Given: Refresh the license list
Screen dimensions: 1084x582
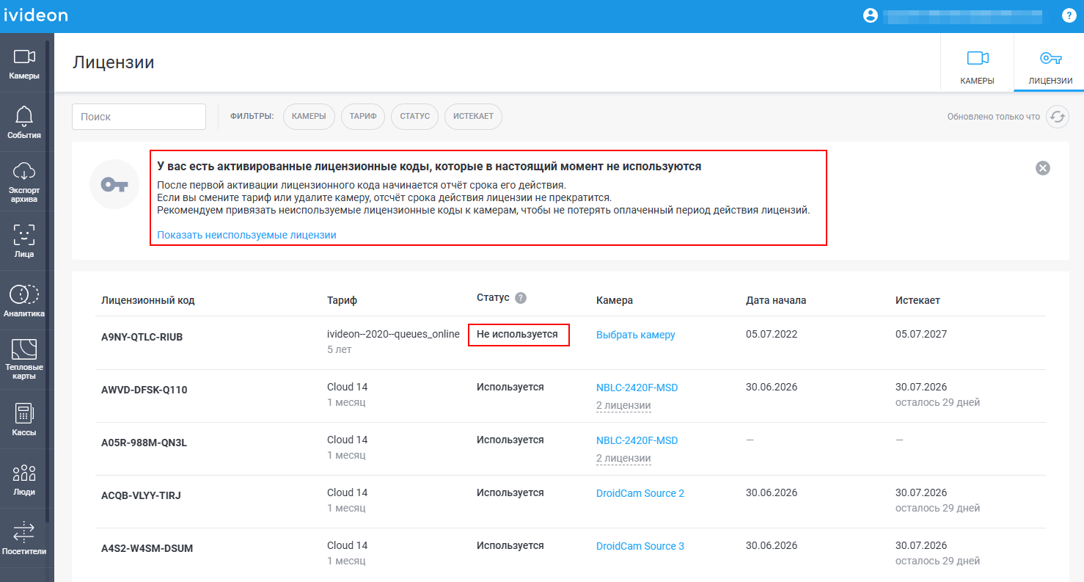Looking at the screenshot, I should [1057, 117].
